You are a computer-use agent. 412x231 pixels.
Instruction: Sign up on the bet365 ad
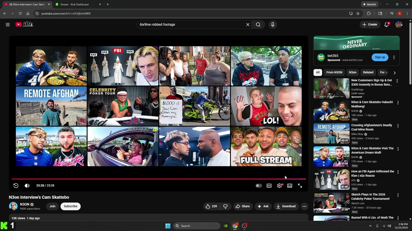click(380, 57)
